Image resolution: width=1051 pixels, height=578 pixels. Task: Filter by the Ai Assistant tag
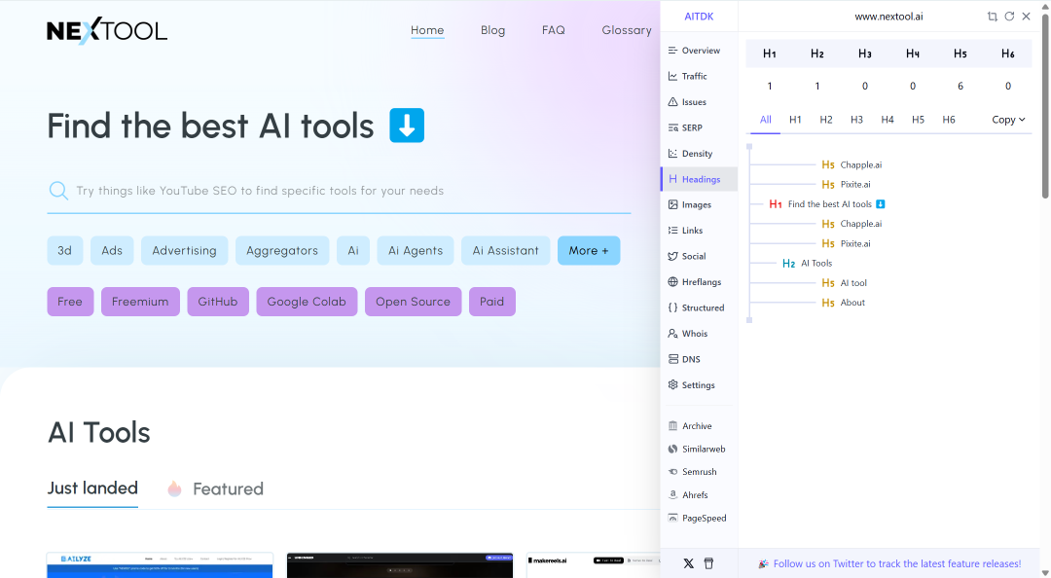coord(505,250)
